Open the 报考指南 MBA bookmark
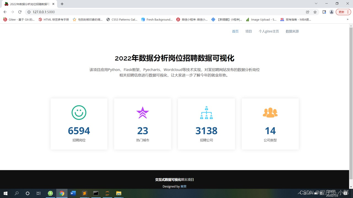 (296, 20)
